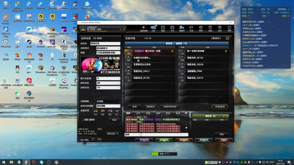Click the start game button

[x=220, y=107]
